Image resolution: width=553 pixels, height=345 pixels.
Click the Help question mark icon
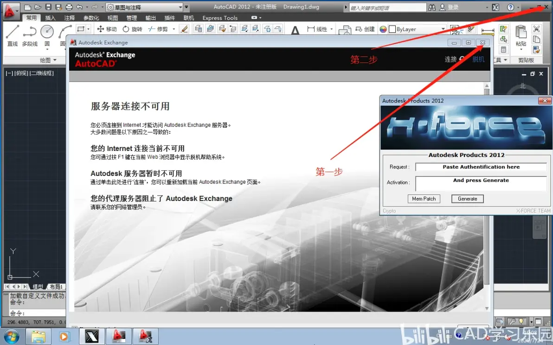(x=510, y=7)
